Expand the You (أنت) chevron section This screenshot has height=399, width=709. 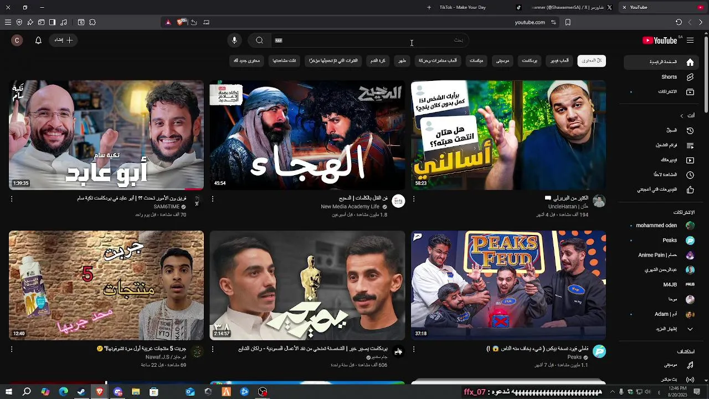682,116
